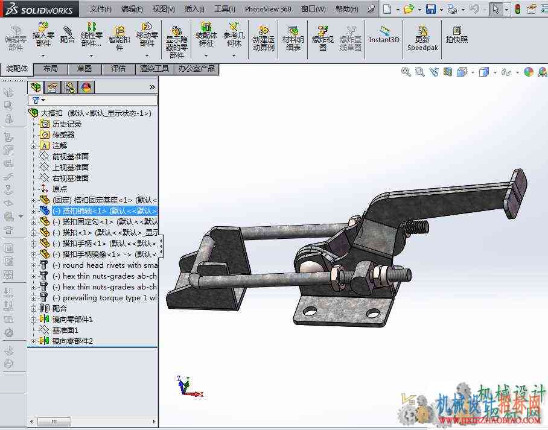548x430 pixels.
Task: Open dropdown under Assembly Features (装配体特征)
Action: [x=206, y=55]
